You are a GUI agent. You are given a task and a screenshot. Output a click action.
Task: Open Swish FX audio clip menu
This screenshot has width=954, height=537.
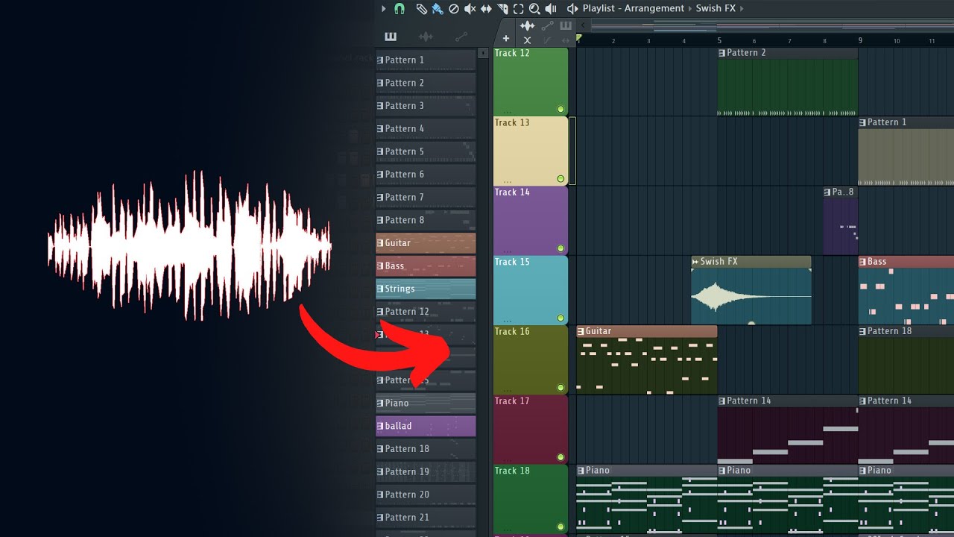[695, 262]
